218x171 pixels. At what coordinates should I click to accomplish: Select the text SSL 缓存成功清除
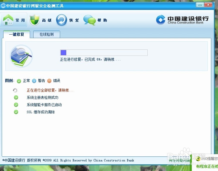click(x=41, y=112)
